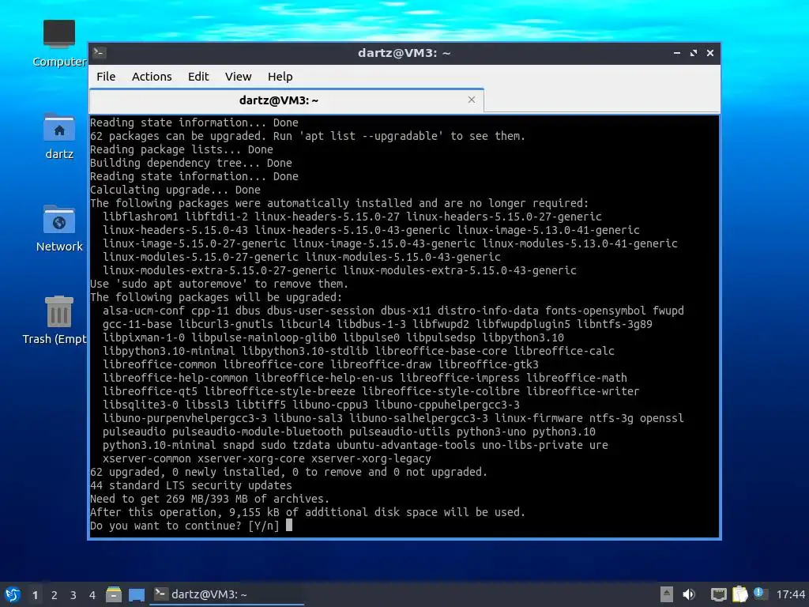Open the network connection tray icon
Viewport: 809px width, 607px height.
[718, 594]
